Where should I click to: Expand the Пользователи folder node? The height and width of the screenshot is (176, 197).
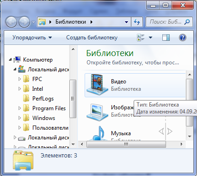19,128
